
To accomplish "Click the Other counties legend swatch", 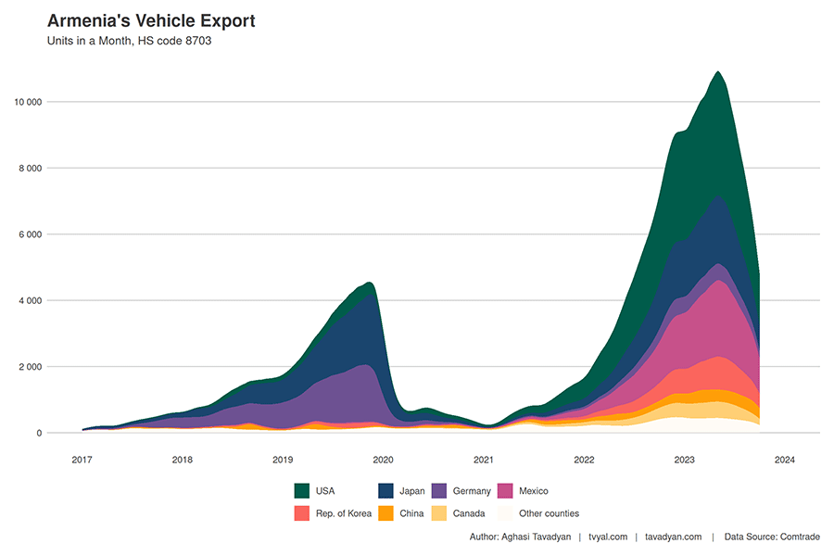I will coord(505,512).
